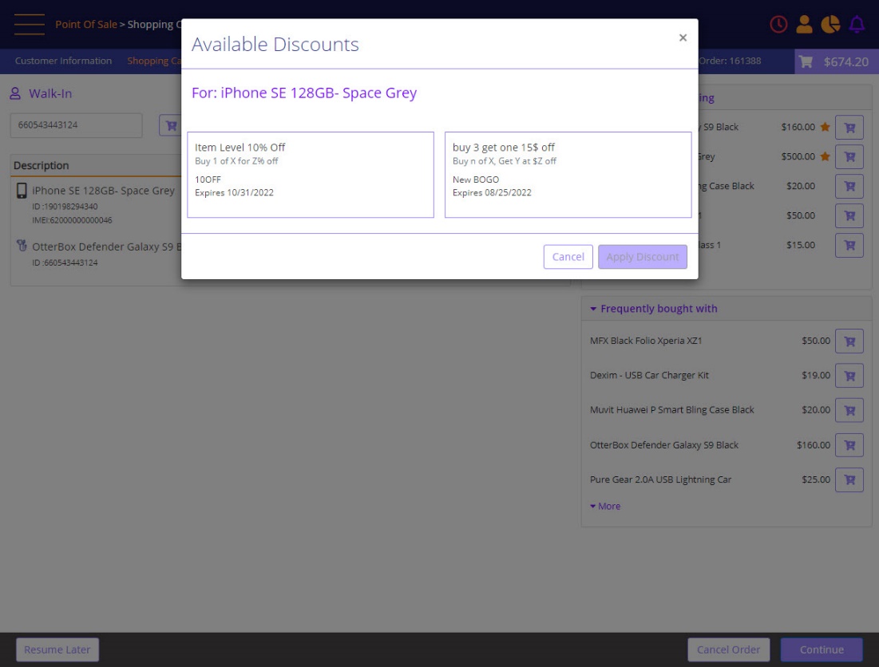Click Order: 161388 label

pos(730,61)
